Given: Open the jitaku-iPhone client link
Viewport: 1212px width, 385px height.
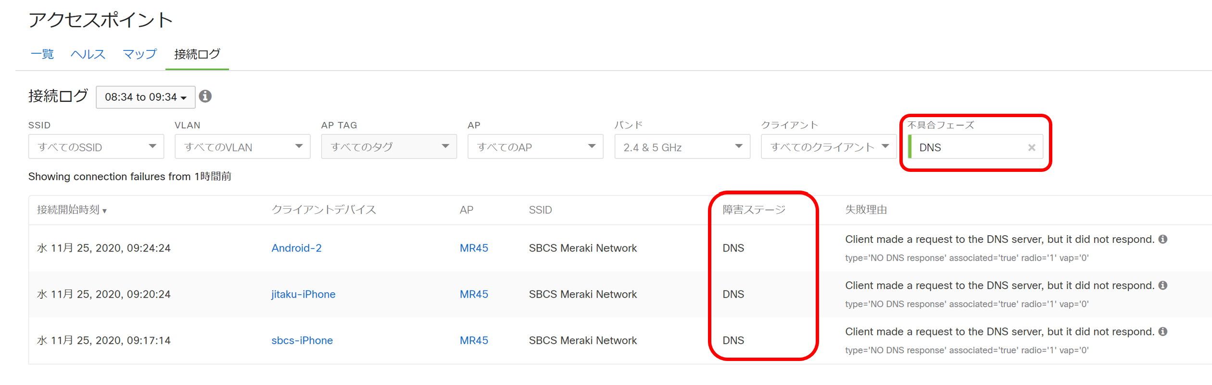Looking at the screenshot, I should (303, 294).
